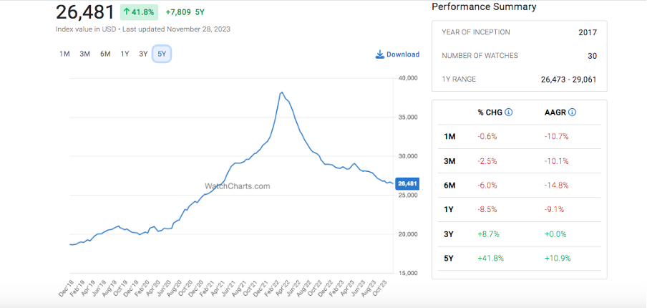Click the -8.5% 1Y change value

click(487, 210)
